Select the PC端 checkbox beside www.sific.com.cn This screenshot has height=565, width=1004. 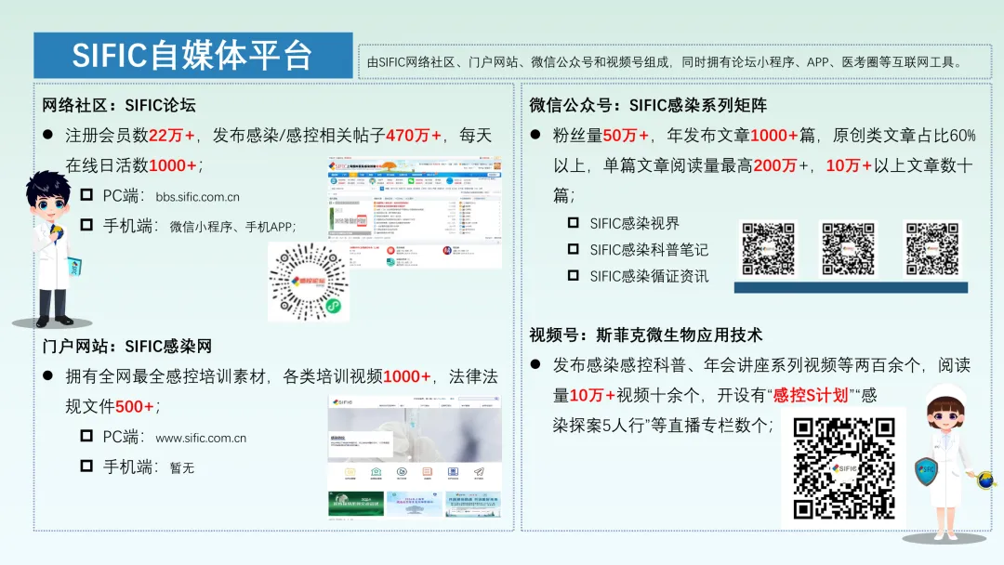point(86,436)
